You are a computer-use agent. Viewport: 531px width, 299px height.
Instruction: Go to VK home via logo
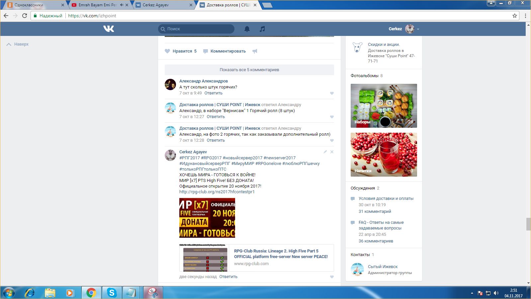pyautogui.click(x=109, y=29)
